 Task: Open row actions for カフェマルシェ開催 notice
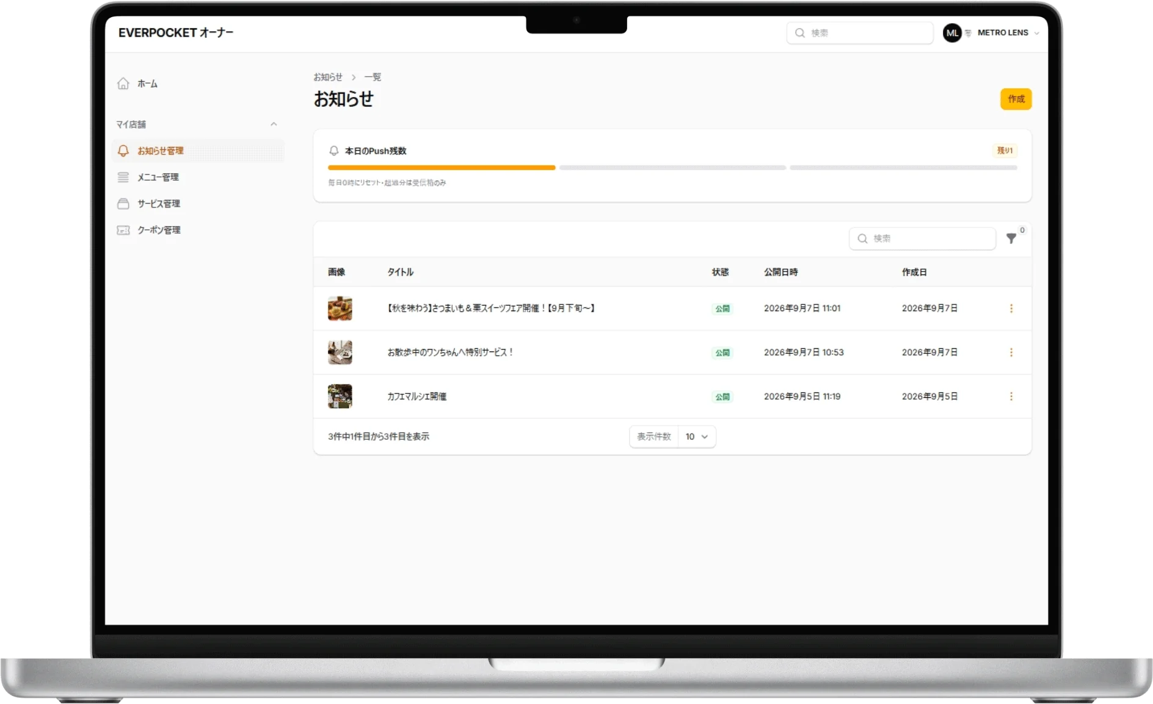click(1011, 397)
